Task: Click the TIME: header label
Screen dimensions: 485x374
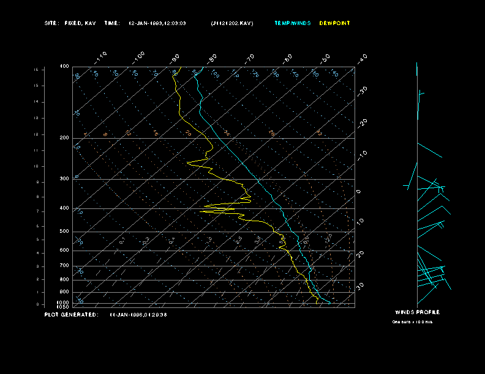Action: click(x=112, y=23)
